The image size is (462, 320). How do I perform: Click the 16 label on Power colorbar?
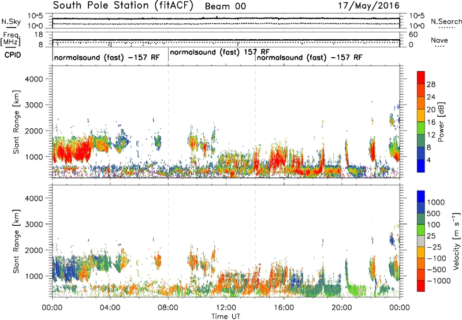coord(431,122)
